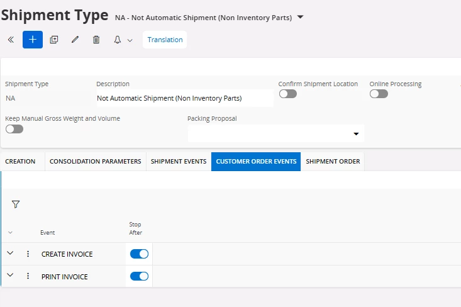461x307 pixels.
Task: Switch to the Shipment Events tab
Action: [x=179, y=162]
